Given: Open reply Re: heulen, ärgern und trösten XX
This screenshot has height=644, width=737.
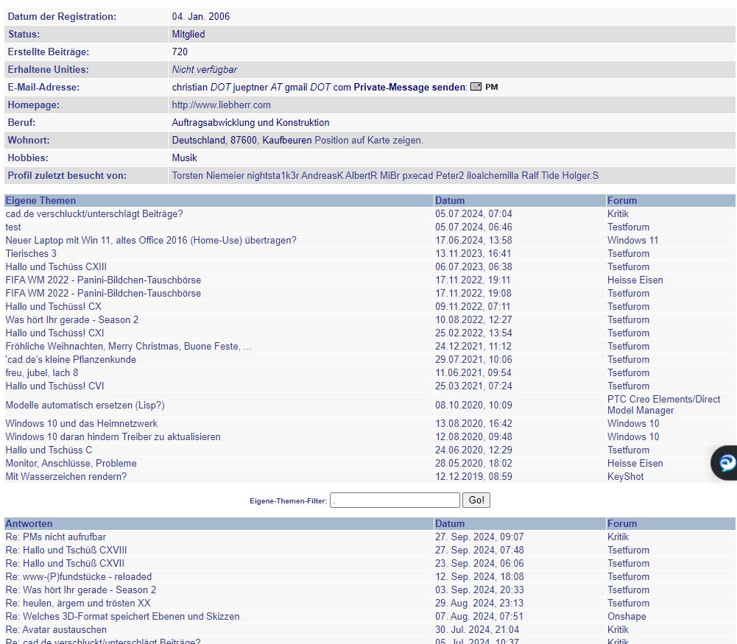Looking at the screenshot, I should [x=78, y=603].
